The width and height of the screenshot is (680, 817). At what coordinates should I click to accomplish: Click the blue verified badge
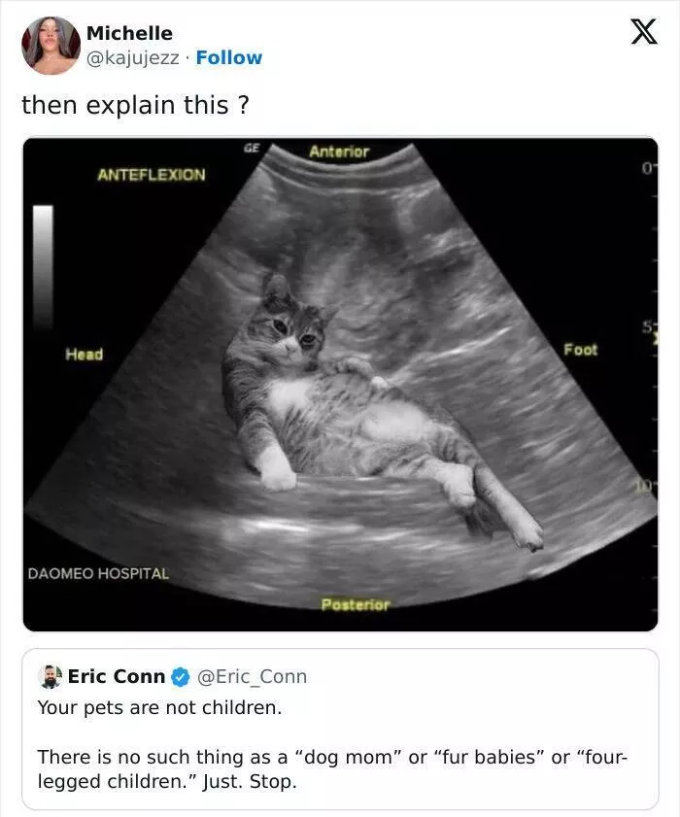click(181, 676)
